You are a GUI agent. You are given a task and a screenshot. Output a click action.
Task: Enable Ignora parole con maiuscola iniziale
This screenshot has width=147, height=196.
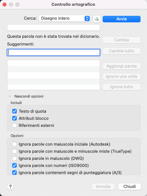coord(14,144)
